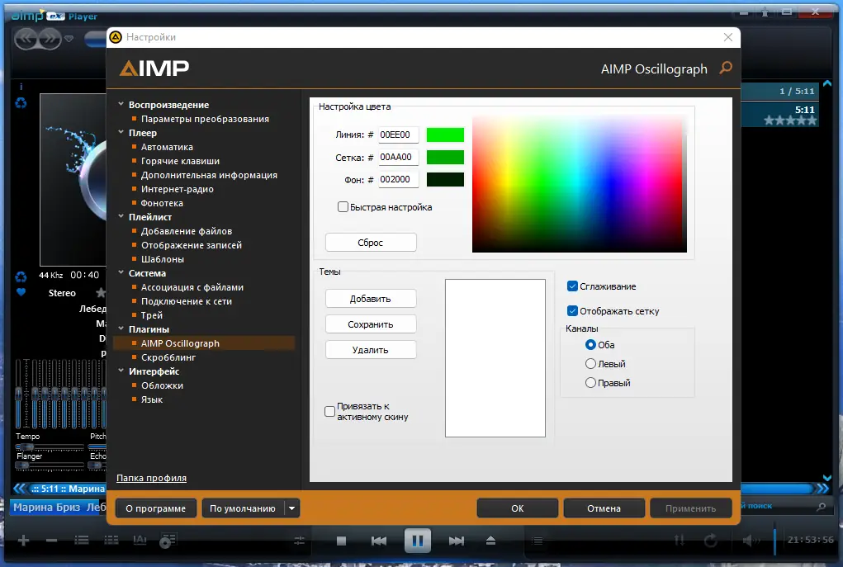
Task: Click the plus icon to add files
Action: pos(23,541)
